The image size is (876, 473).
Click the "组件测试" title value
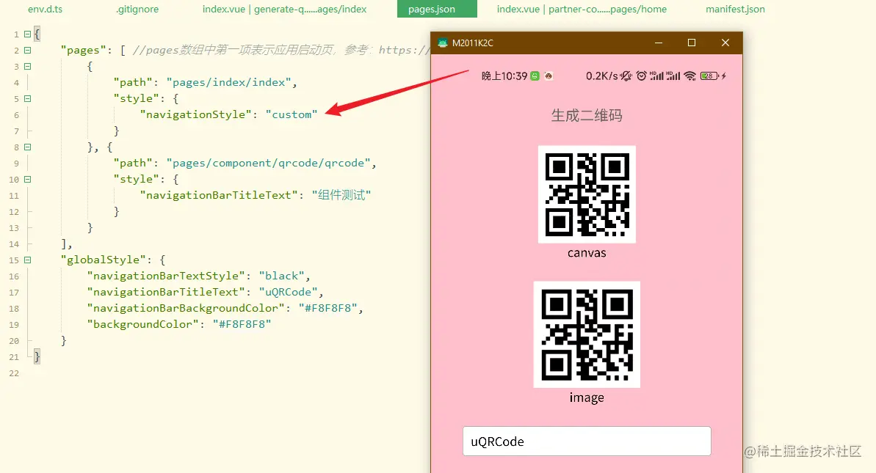click(x=341, y=195)
